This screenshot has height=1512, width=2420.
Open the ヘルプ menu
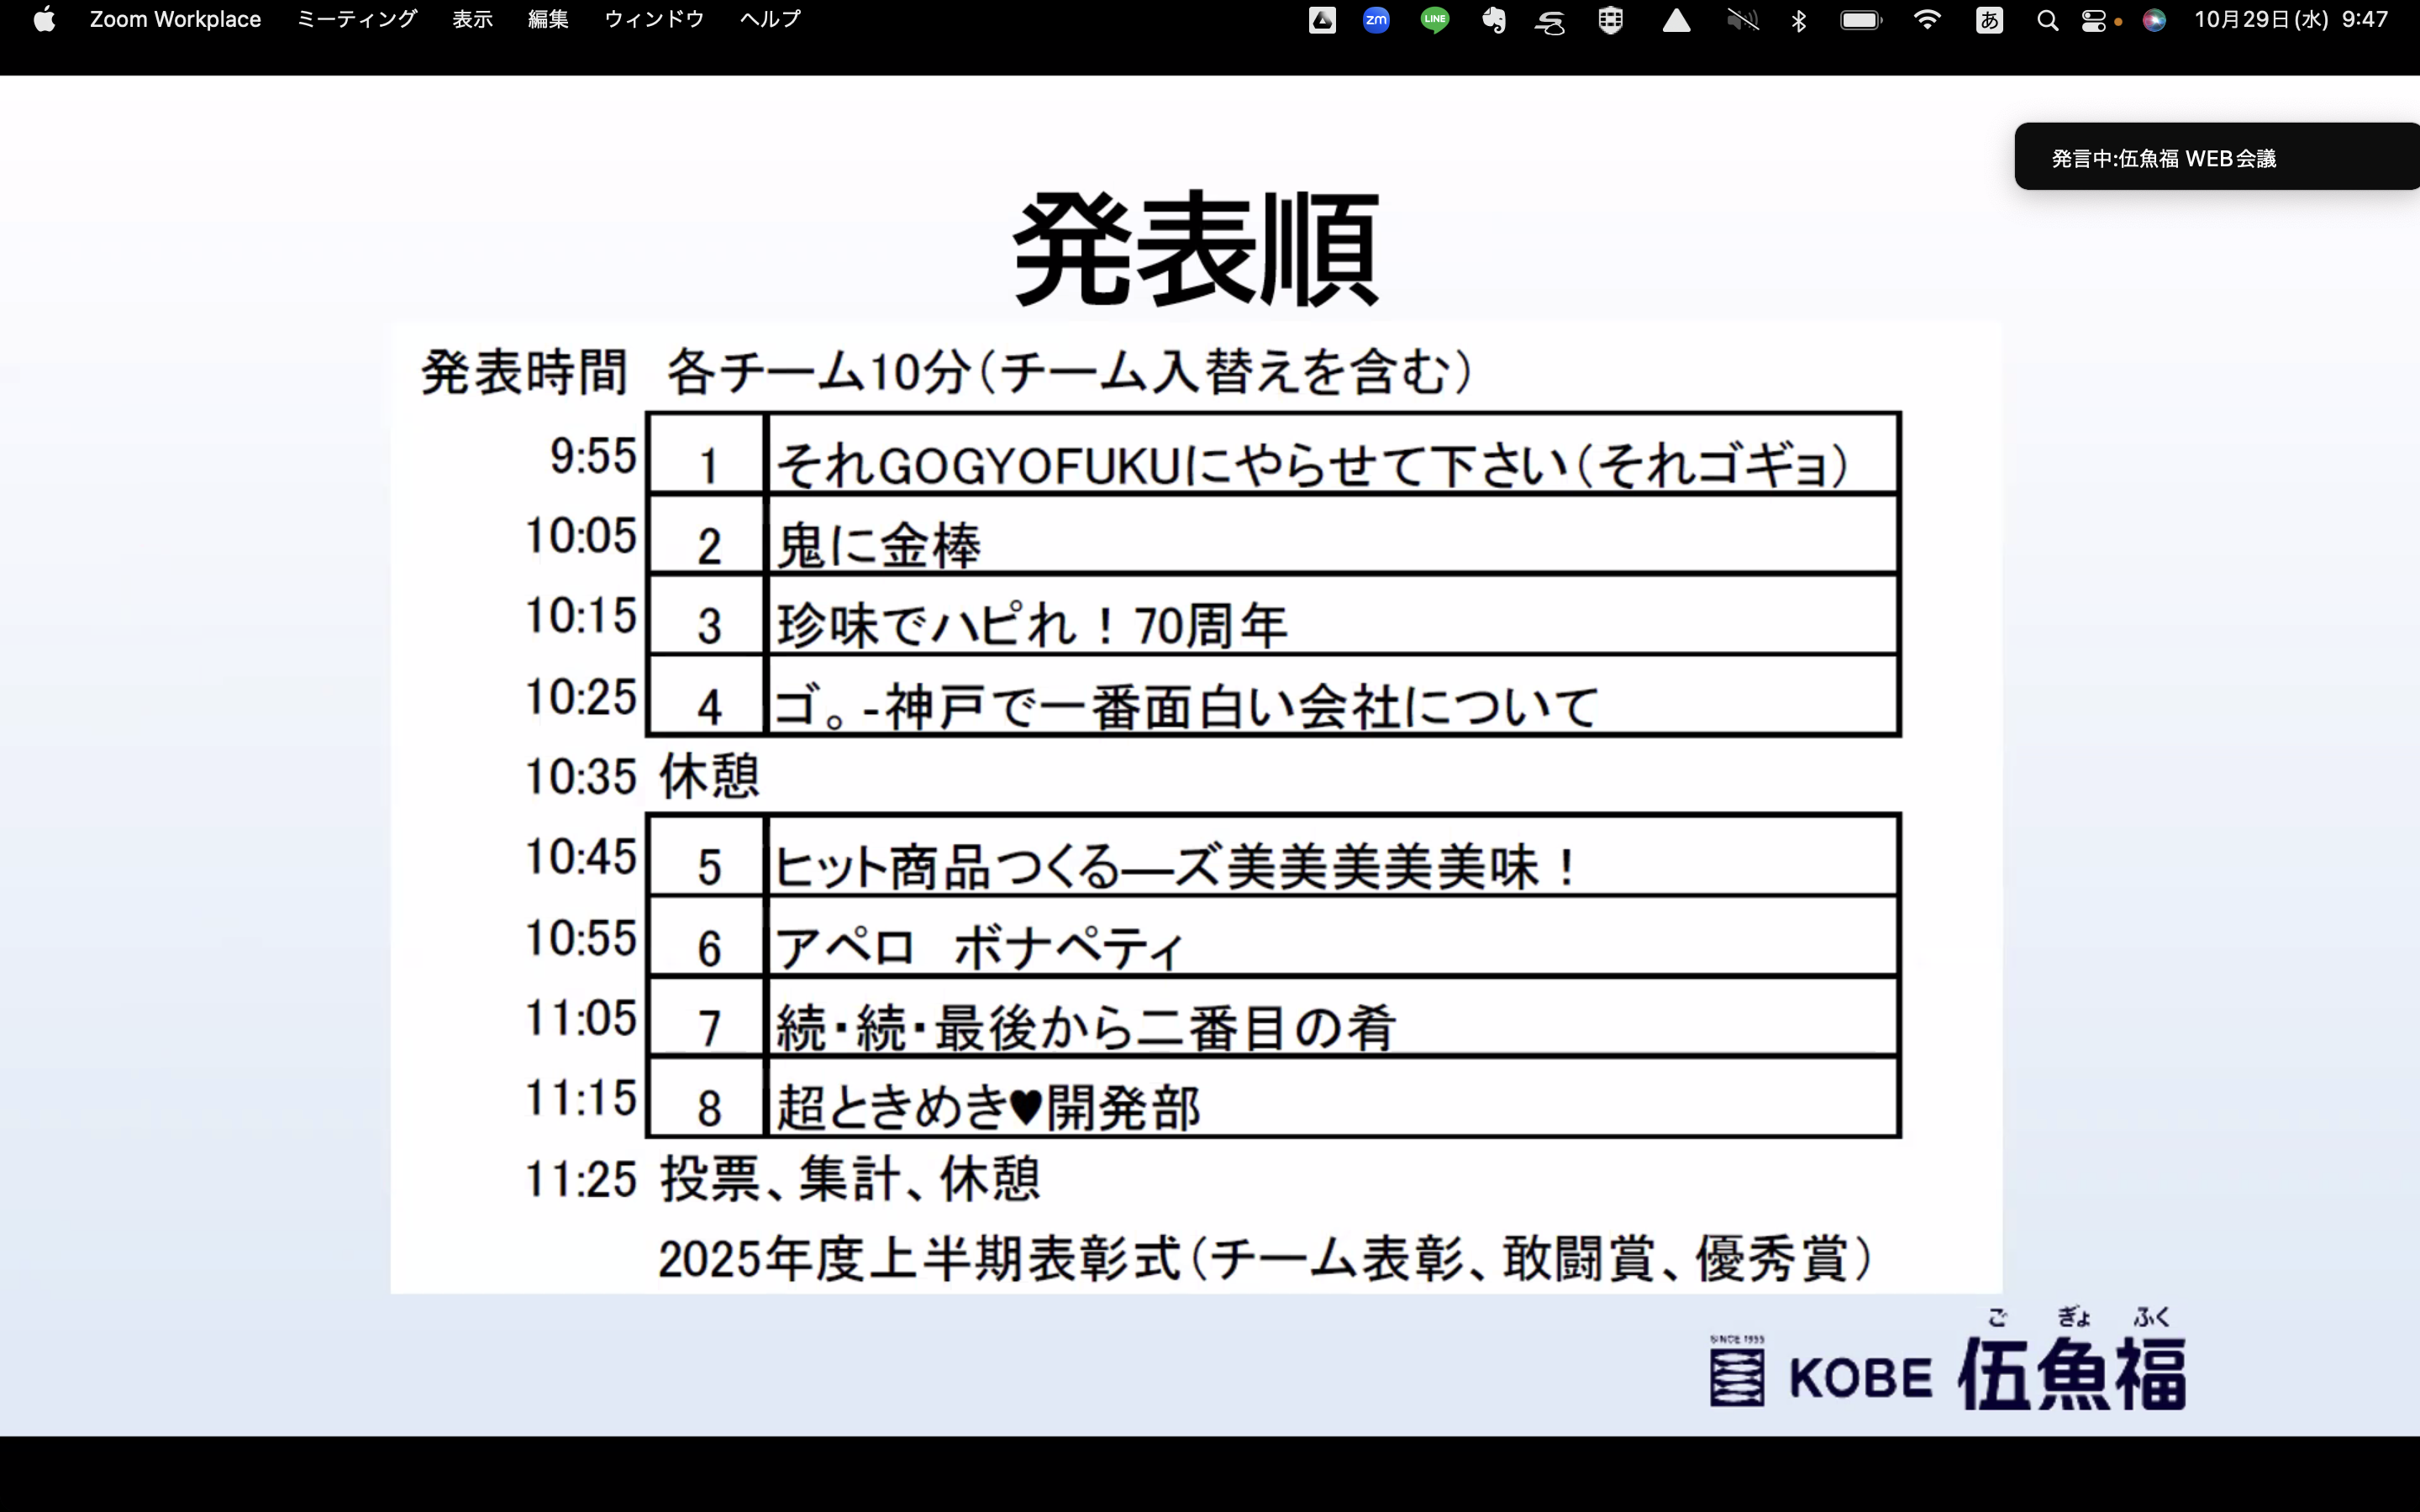click(x=770, y=20)
